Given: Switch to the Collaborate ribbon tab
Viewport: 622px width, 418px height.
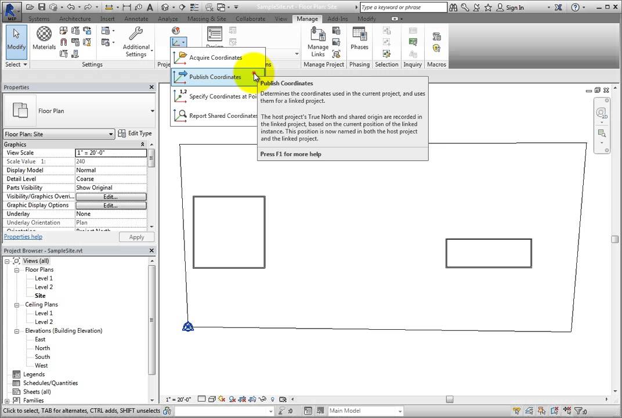Looking at the screenshot, I should click(250, 19).
